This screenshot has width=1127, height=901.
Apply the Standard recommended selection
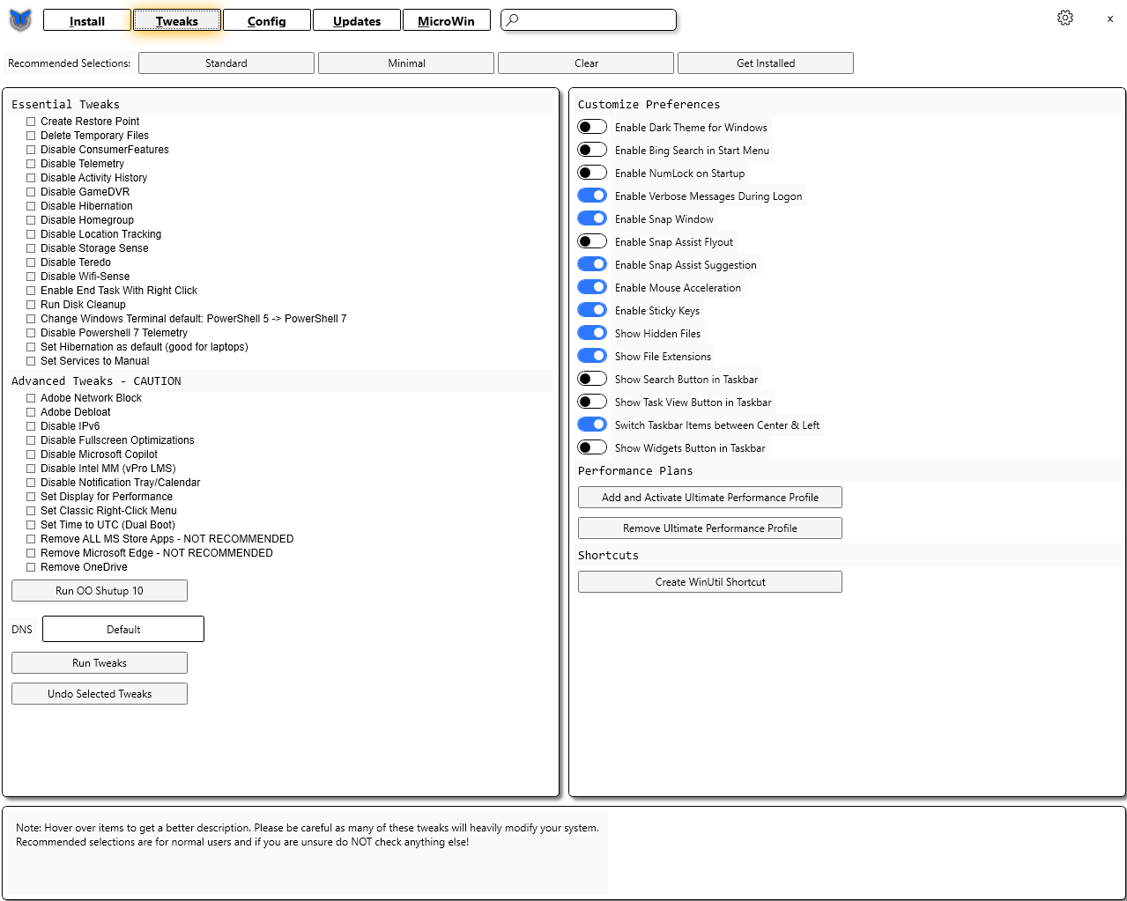pyautogui.click(x=226, y=63)
